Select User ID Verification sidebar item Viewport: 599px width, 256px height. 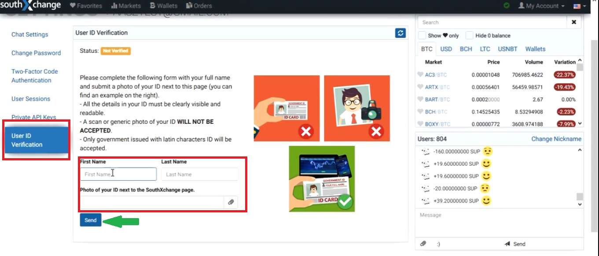pyautogui.click(x=36, y=140)
